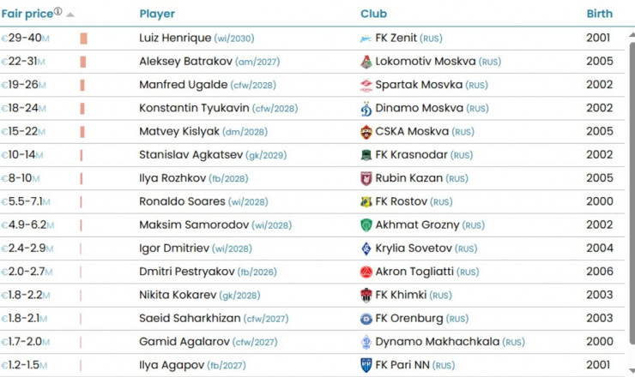635x377 pixels.
Task: Open Aleksey Batrakov player link
Action: [x=183, y=62]
